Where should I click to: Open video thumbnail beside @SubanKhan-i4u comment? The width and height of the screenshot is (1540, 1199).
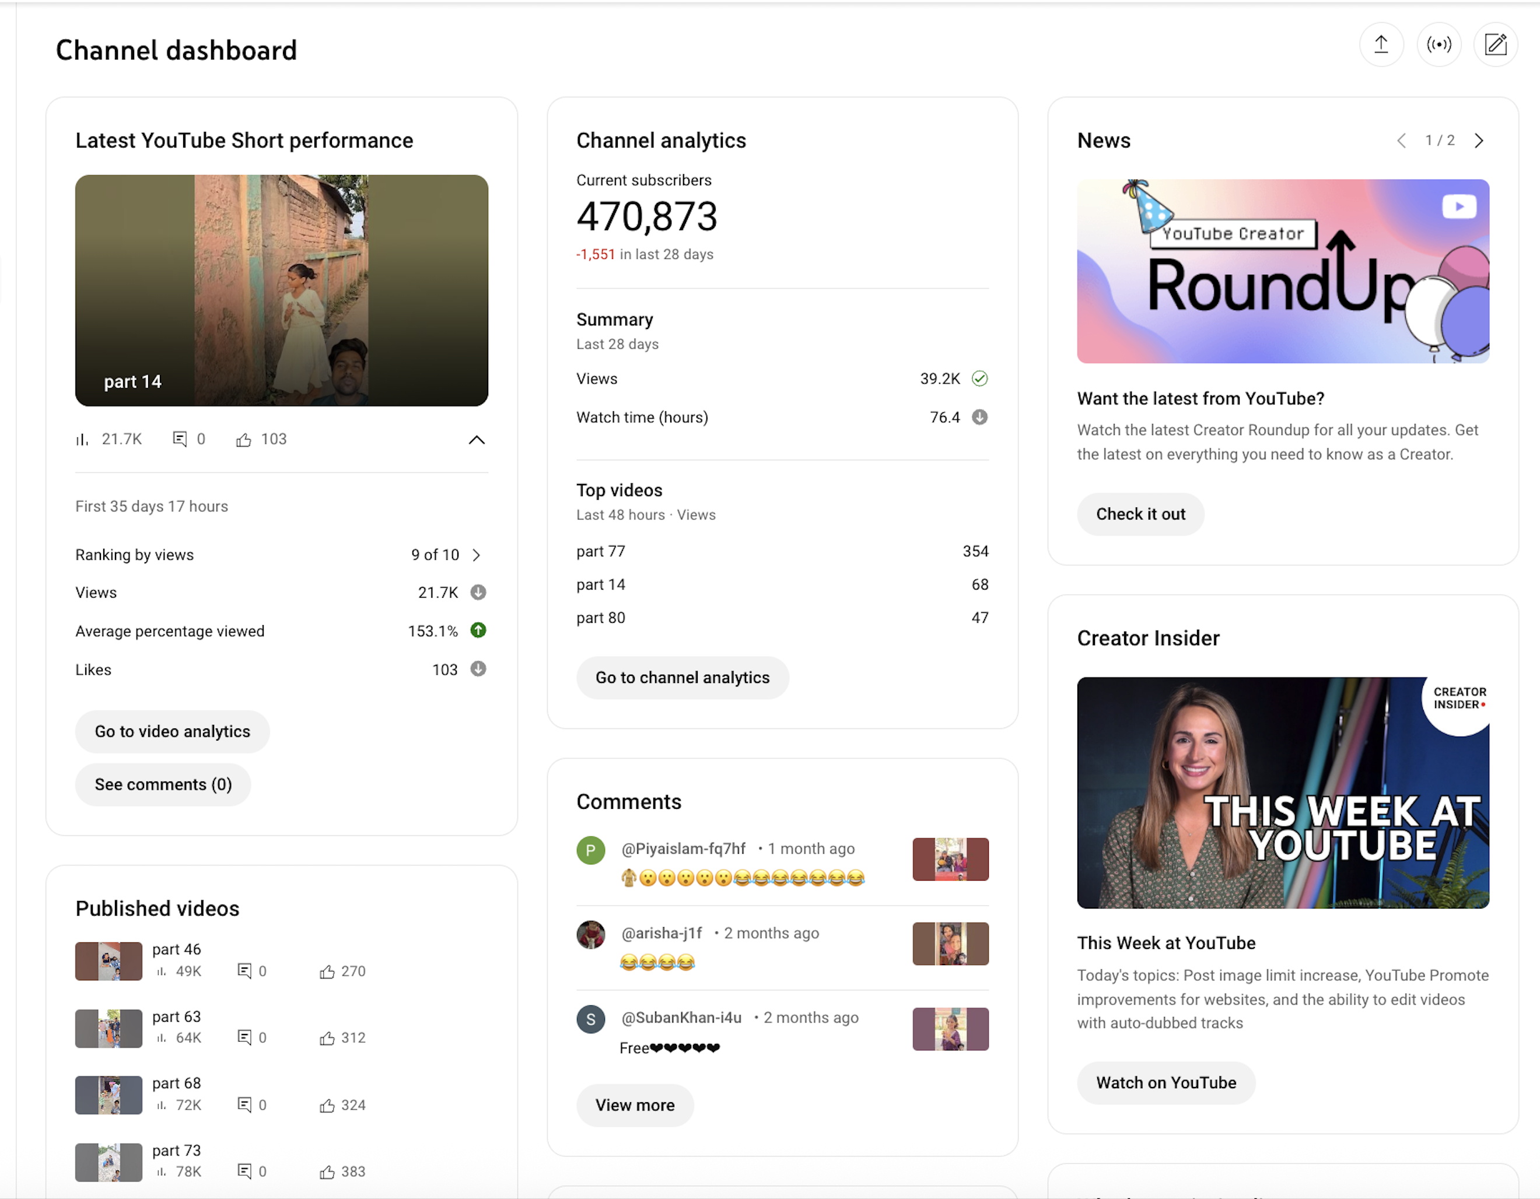click(950, 1029)
